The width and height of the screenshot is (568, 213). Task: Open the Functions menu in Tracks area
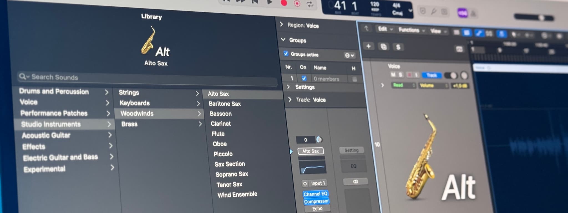point(412,30)
